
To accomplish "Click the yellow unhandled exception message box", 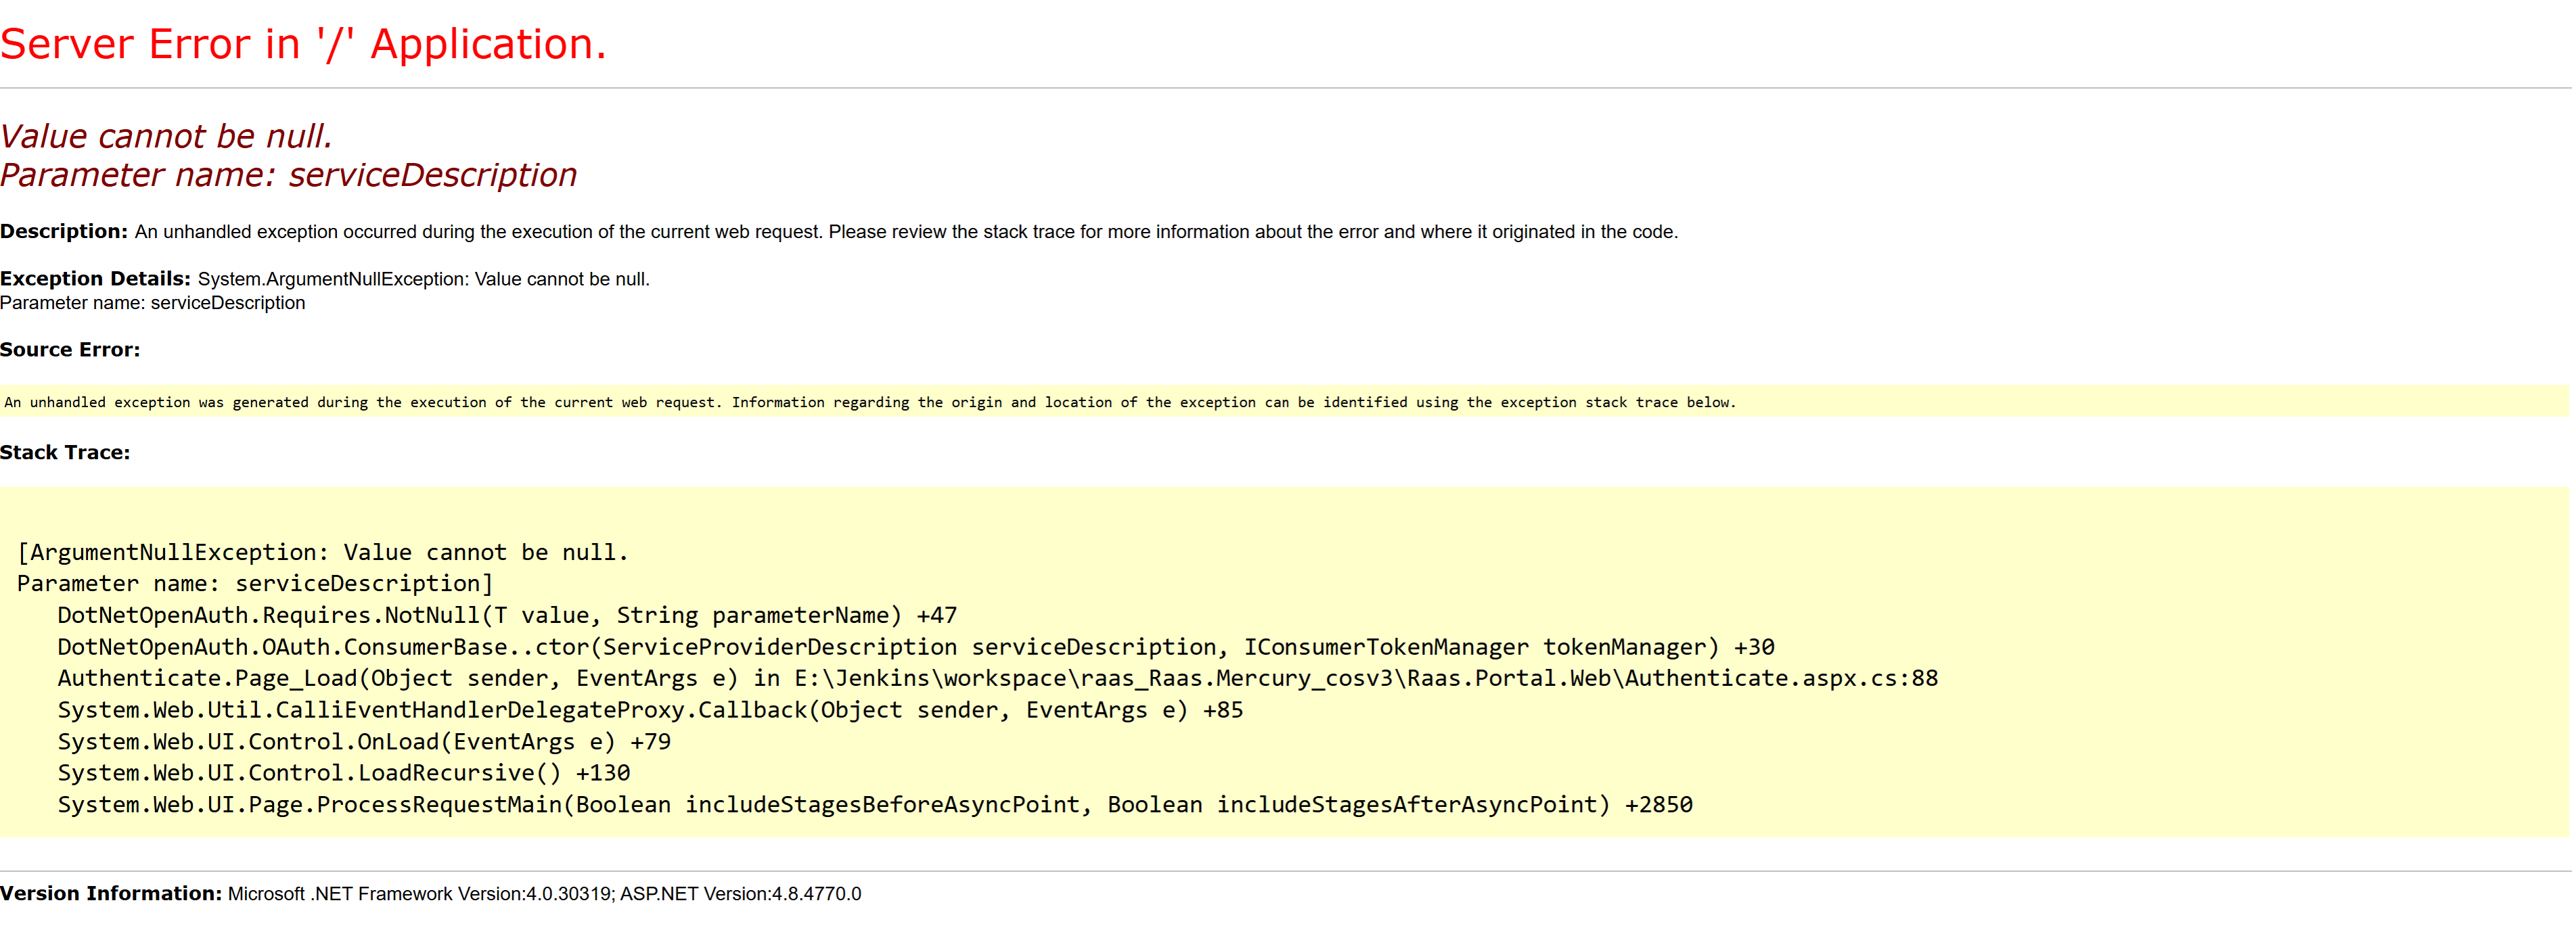I will [x=870, y=402].
